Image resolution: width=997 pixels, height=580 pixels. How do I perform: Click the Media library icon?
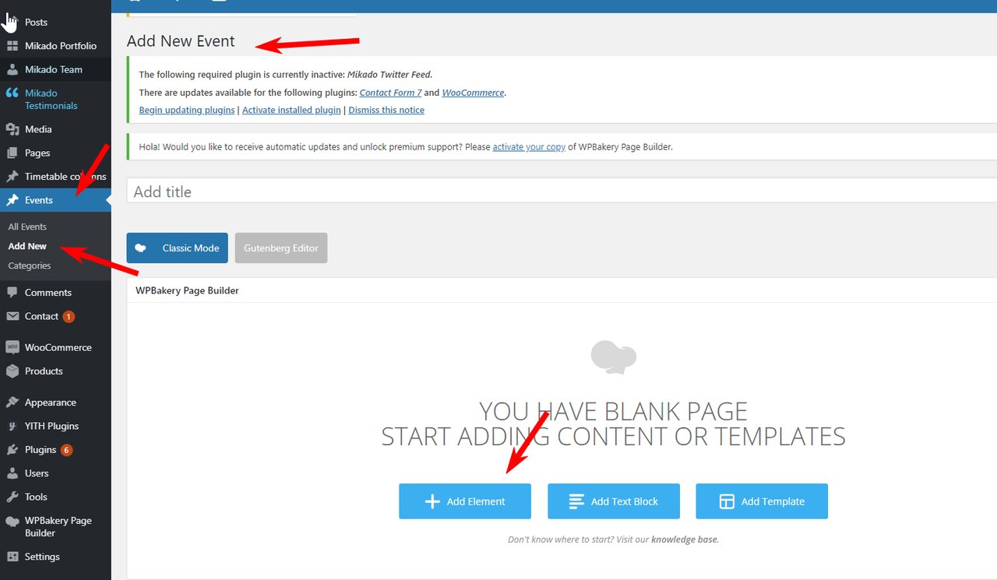(12, 129)
